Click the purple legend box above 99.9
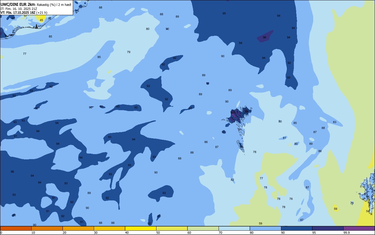Screen dimensions: 375x235 359,228
